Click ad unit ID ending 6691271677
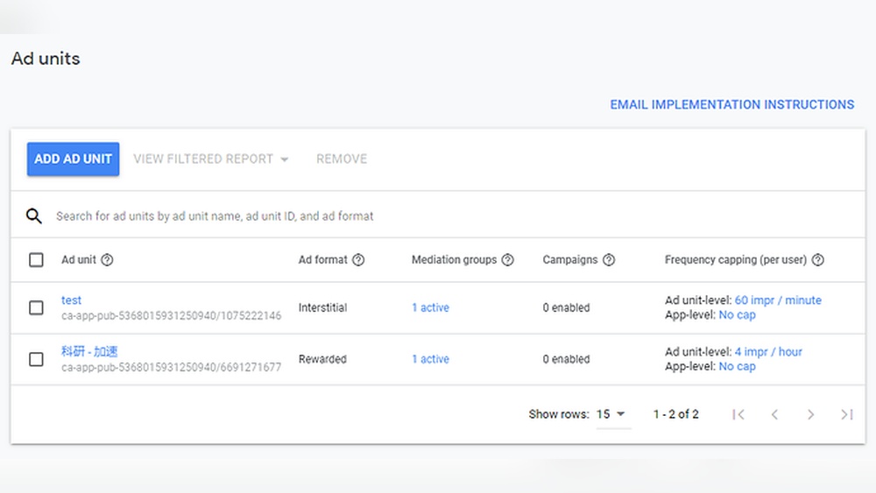The image size is (876, 493). (172, 367)
